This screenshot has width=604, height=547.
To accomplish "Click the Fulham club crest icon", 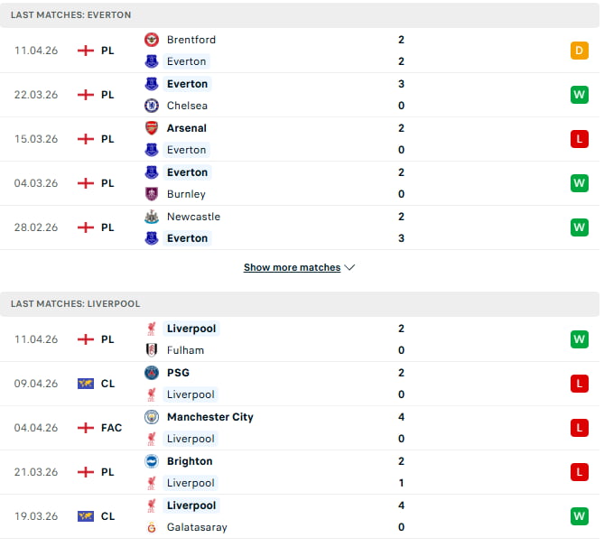I will (152, 350).
